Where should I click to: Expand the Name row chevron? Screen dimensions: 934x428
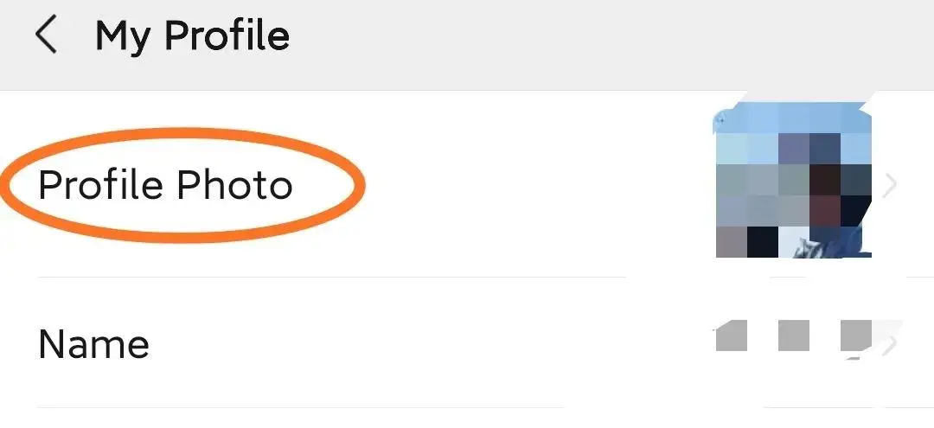(x=891, y=344)
